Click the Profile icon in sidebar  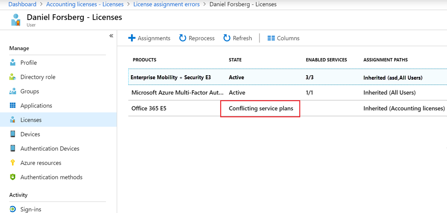[13, 63]
